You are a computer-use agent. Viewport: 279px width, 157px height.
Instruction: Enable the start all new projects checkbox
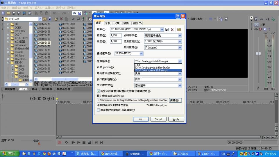(x=99, y=110)
